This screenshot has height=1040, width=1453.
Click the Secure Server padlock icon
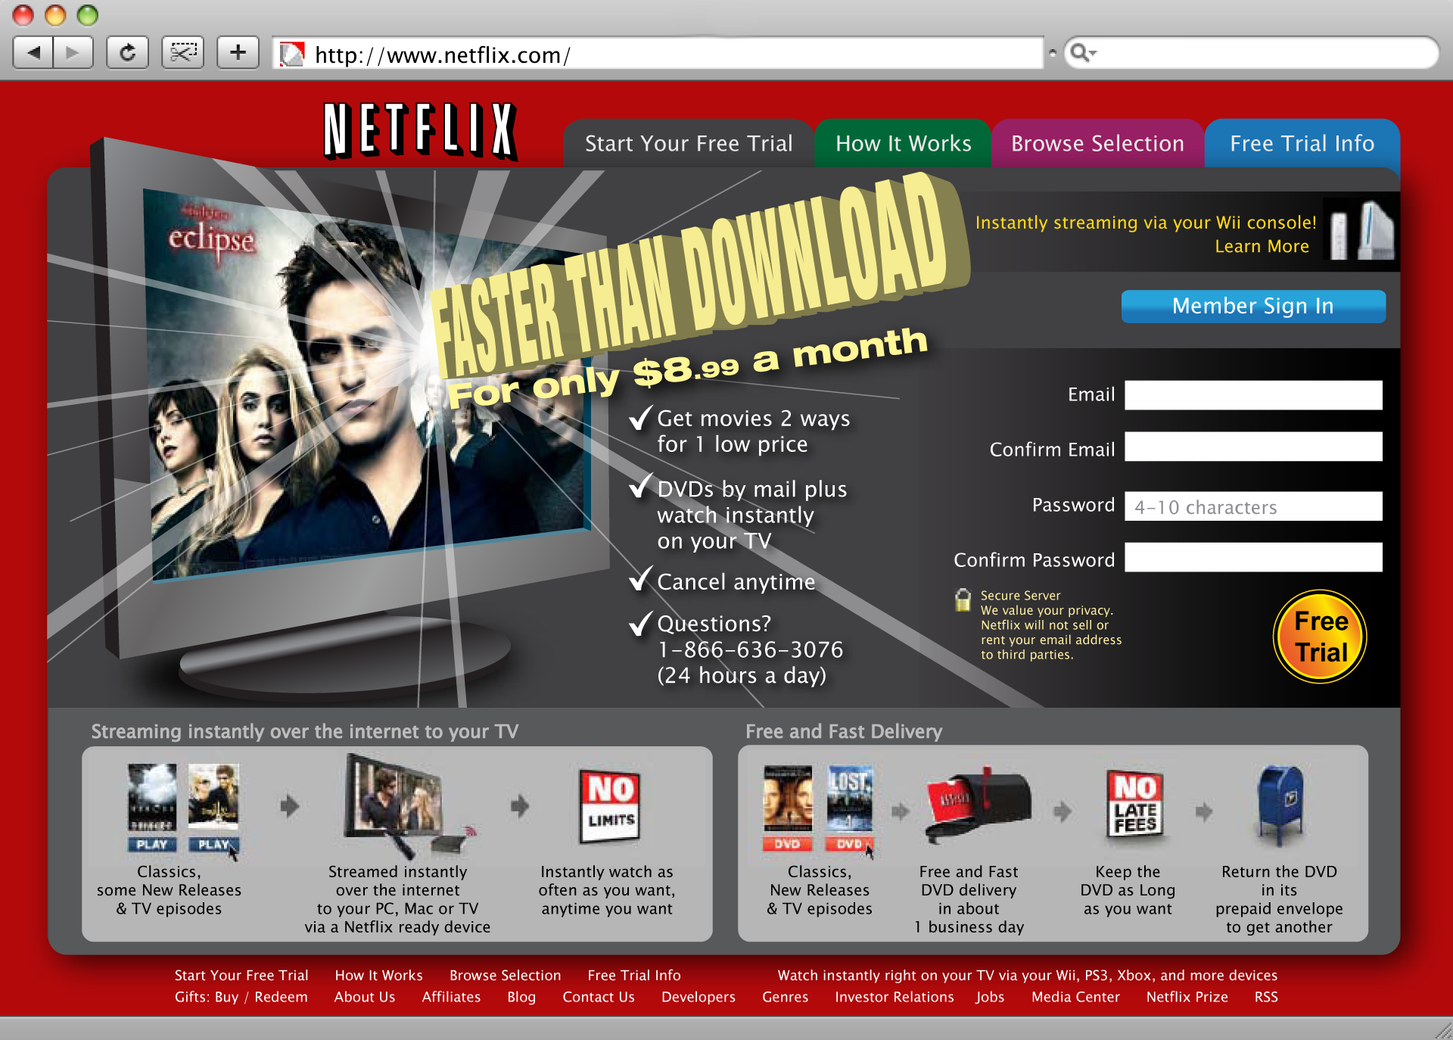click(x=963, y=600)
